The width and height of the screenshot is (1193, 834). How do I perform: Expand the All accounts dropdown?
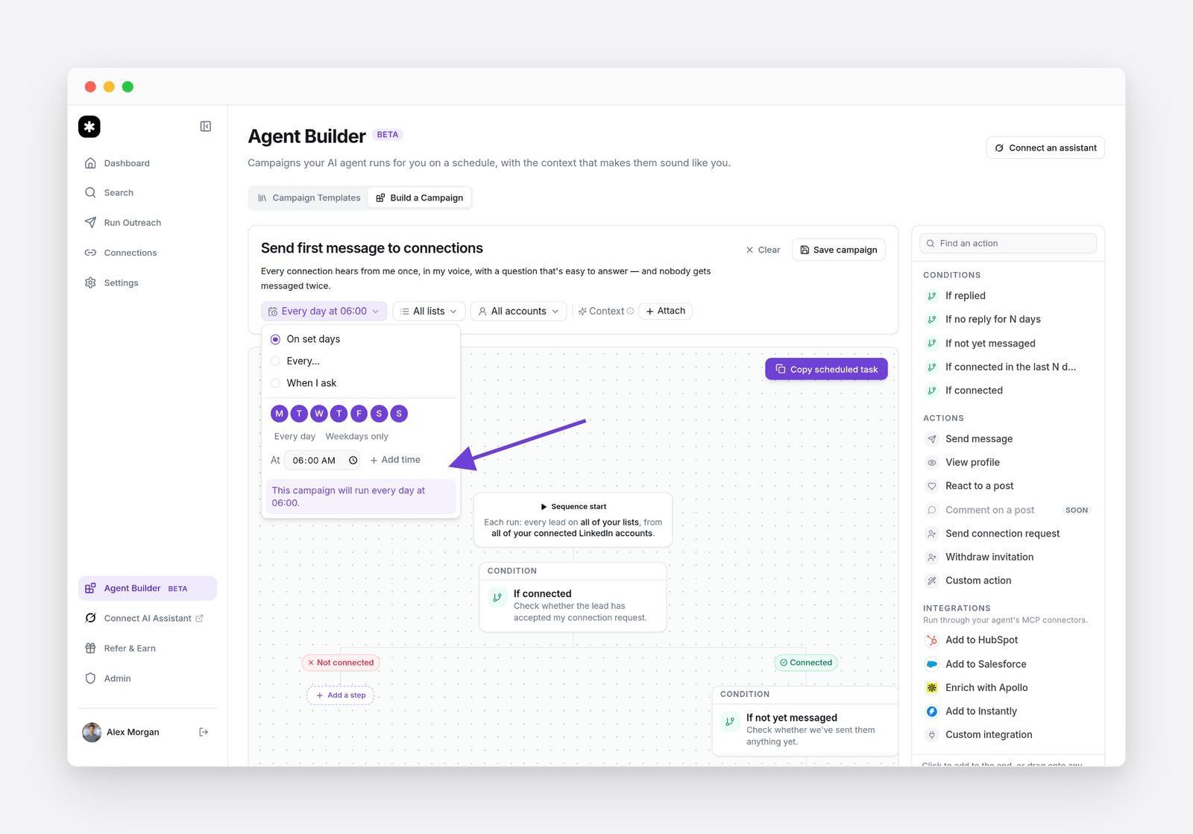518,312
